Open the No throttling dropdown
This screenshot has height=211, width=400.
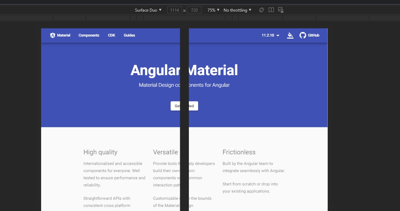click(237, 10)
